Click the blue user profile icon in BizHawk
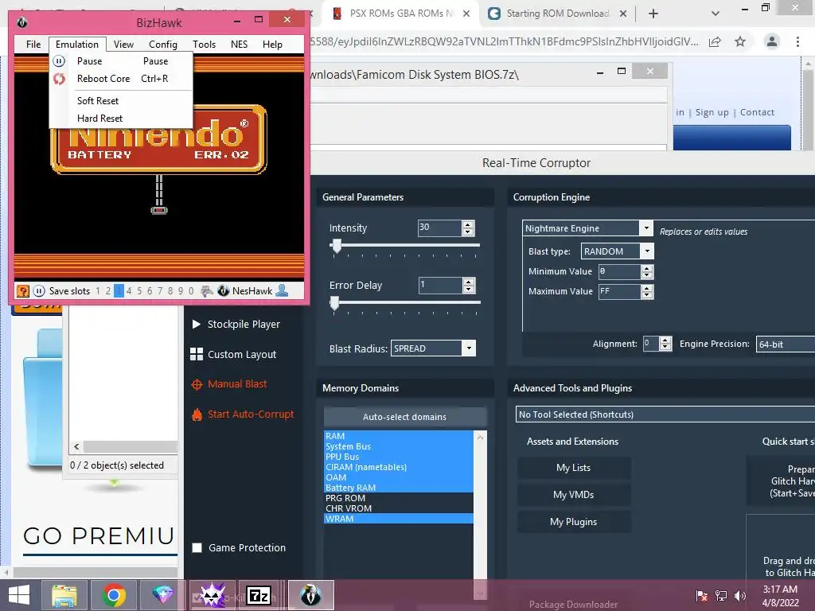This screenshot has width=815, height=611. [282, 291]
